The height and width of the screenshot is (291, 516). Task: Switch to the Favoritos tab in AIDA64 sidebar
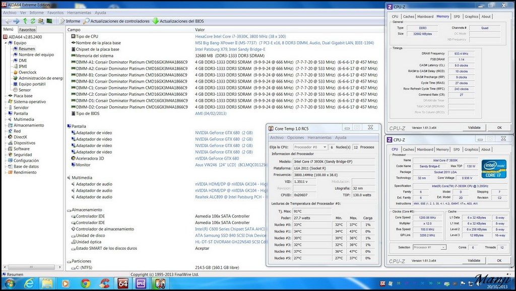coord(27,30)
